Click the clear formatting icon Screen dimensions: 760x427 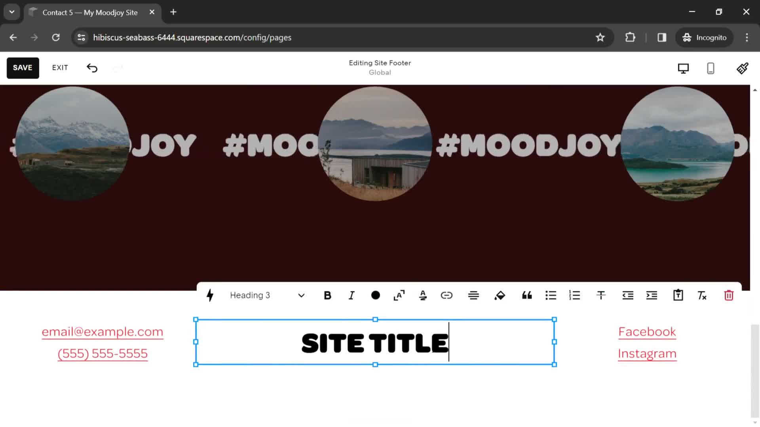click(703, 296)
